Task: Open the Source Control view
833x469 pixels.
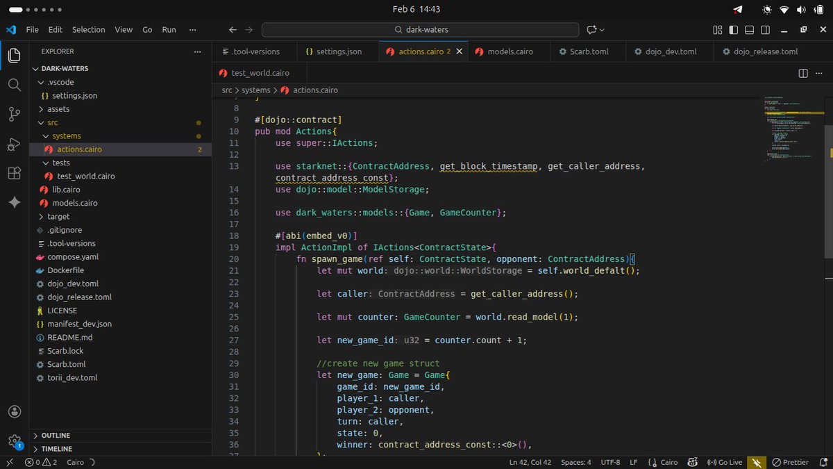Action: pos(14,113)
